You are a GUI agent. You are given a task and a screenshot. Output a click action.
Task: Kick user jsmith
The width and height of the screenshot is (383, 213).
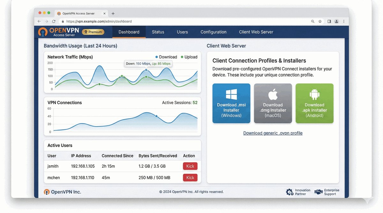pos(190,166)
